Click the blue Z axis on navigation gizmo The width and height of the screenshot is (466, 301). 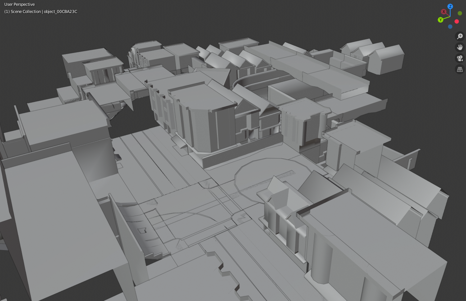click(450, 6)
